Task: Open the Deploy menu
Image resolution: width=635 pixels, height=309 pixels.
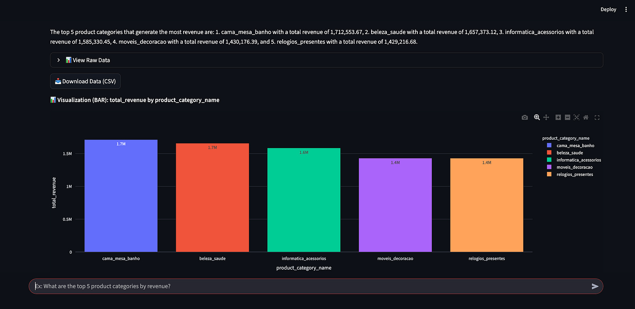Action: [x=608, y=9]
